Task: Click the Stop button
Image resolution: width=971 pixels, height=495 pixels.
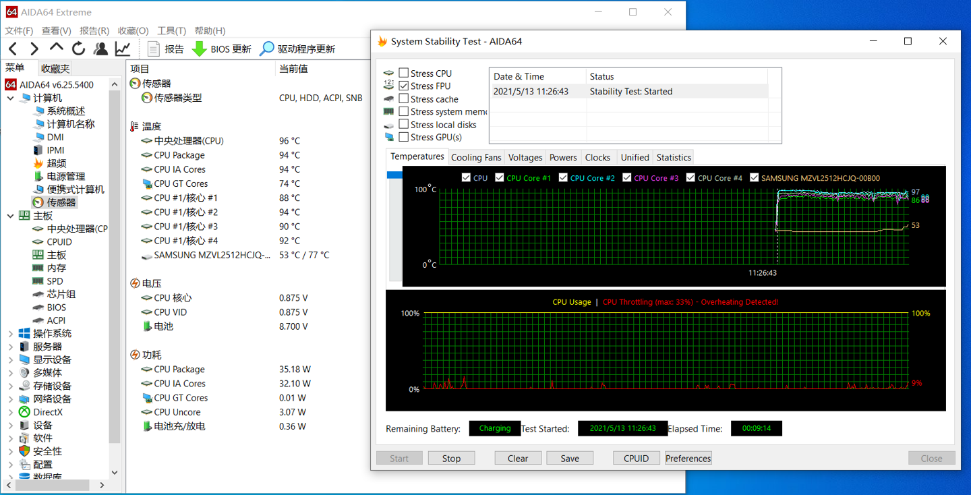Action: point(451,459)
